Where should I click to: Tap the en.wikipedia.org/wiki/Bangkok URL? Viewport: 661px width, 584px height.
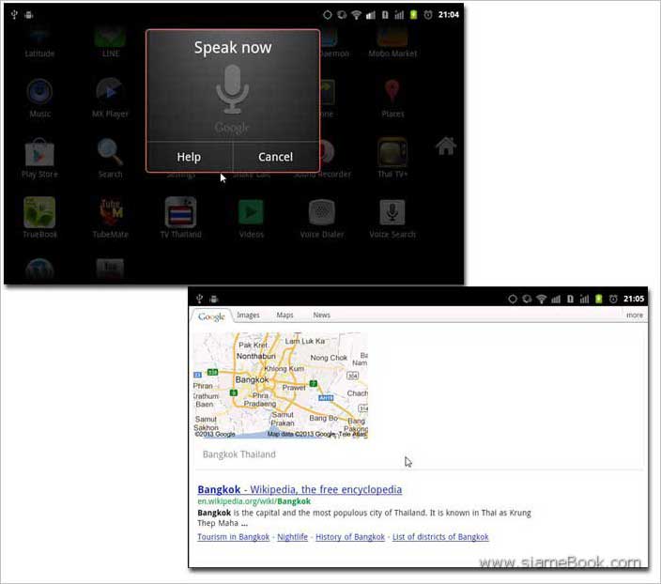(x=254, y=501)
